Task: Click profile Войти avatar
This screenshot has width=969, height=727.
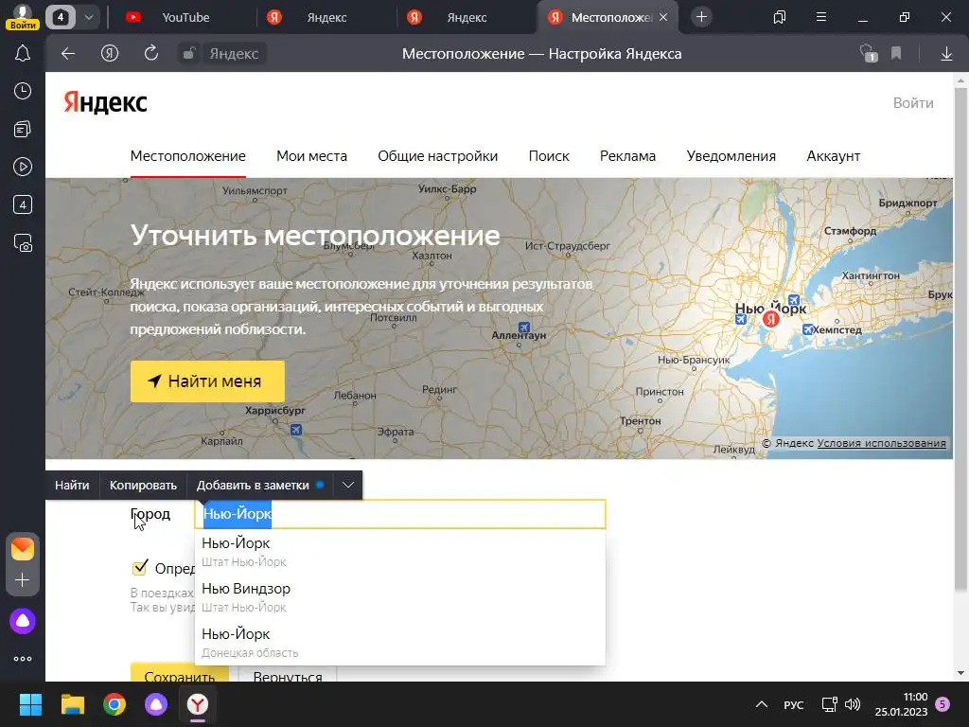Action: [23, 16]
